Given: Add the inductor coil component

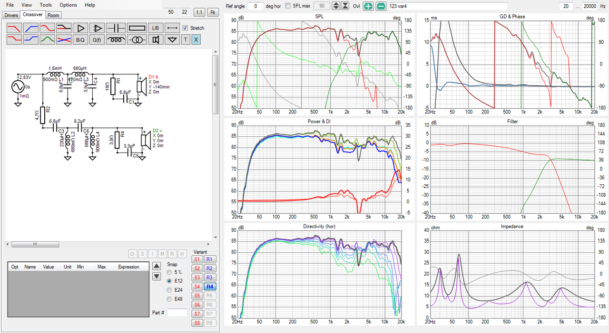Looking at the screenshot, I should 116,40.
